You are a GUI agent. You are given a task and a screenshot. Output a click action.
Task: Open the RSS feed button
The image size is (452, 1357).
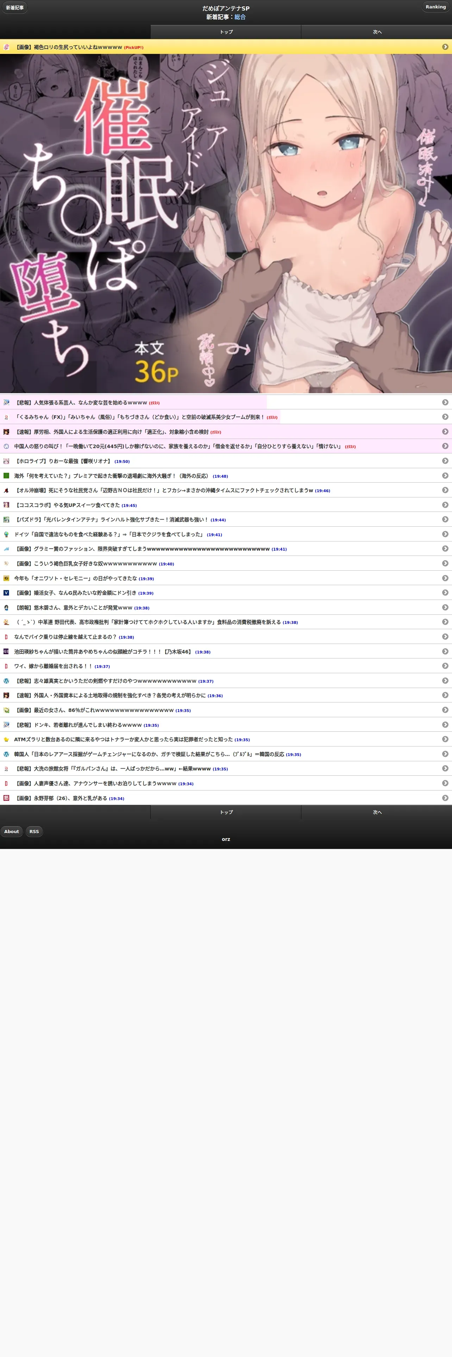pos(34,831)
